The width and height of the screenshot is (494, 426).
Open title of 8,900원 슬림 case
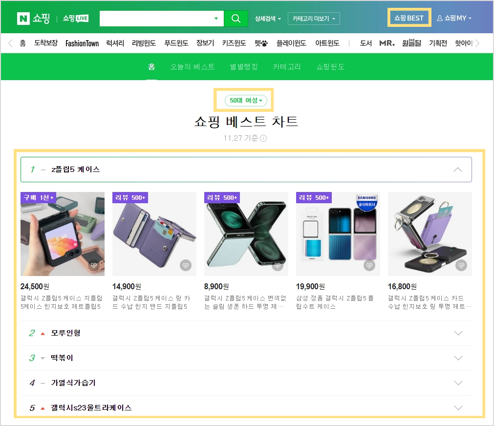245,302
